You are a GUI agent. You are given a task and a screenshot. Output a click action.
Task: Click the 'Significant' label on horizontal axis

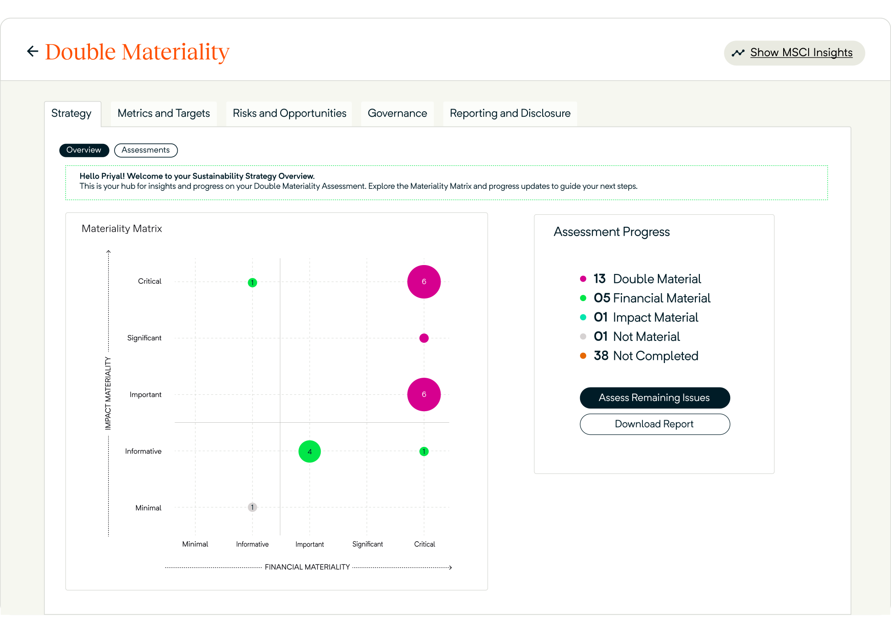click(x=368, y=544)
